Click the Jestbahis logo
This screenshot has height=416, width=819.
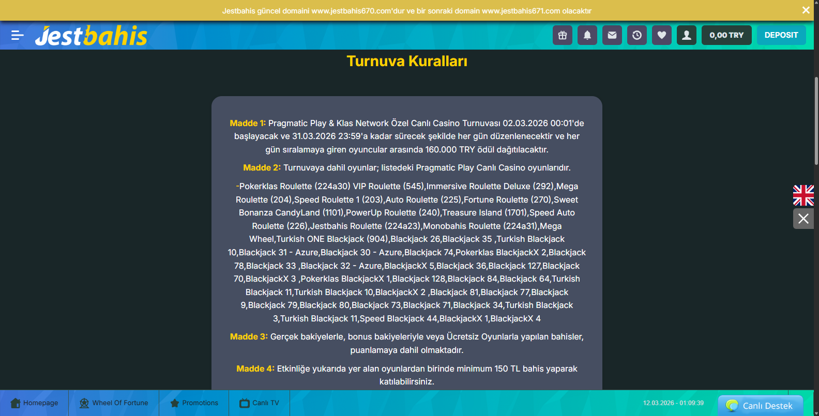pos(91,36)
